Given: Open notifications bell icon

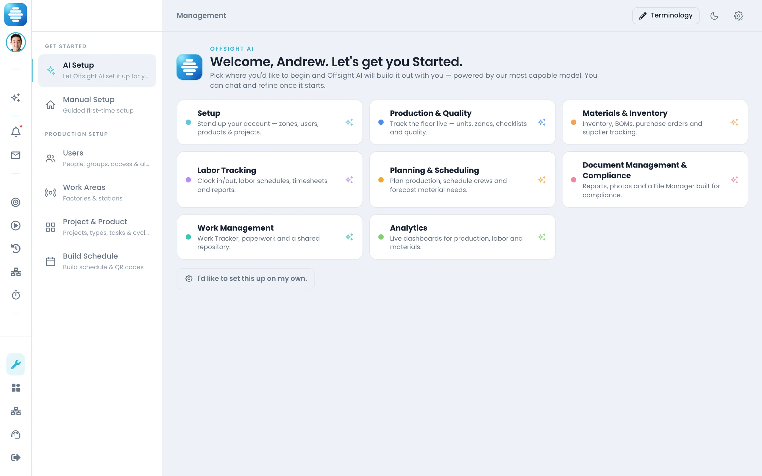Looking at the screenshot, I should (x=16, y=131).
